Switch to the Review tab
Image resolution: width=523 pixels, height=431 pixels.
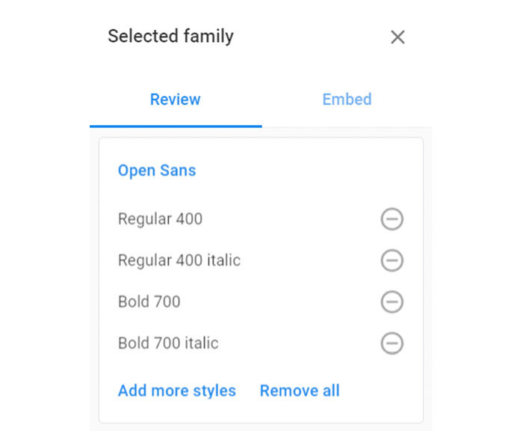[x=176, y=100]
